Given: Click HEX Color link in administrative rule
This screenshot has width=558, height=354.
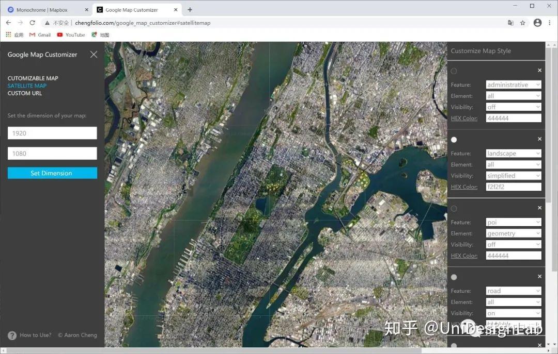Looking at the screenshot, I should click(464, 118).
